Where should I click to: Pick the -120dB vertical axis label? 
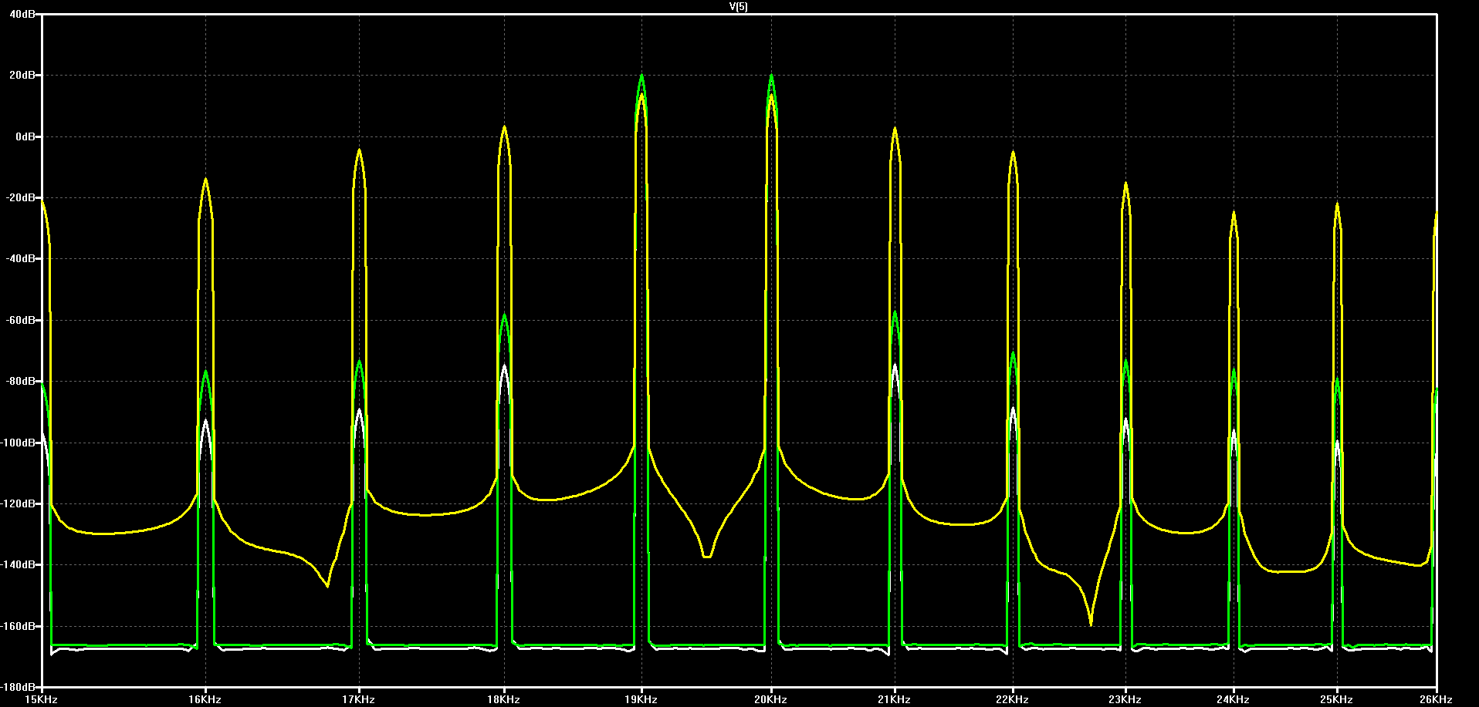coord(19,503)
